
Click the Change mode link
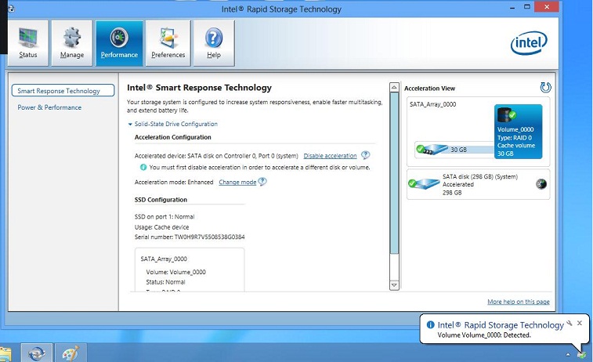tap(237, 183)
